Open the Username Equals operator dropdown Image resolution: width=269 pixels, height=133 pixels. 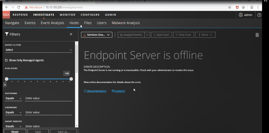pyautogui.click(x=13, y=113)
